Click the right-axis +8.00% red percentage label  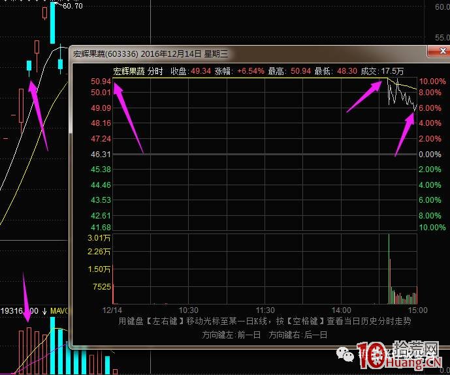[430, 93]
